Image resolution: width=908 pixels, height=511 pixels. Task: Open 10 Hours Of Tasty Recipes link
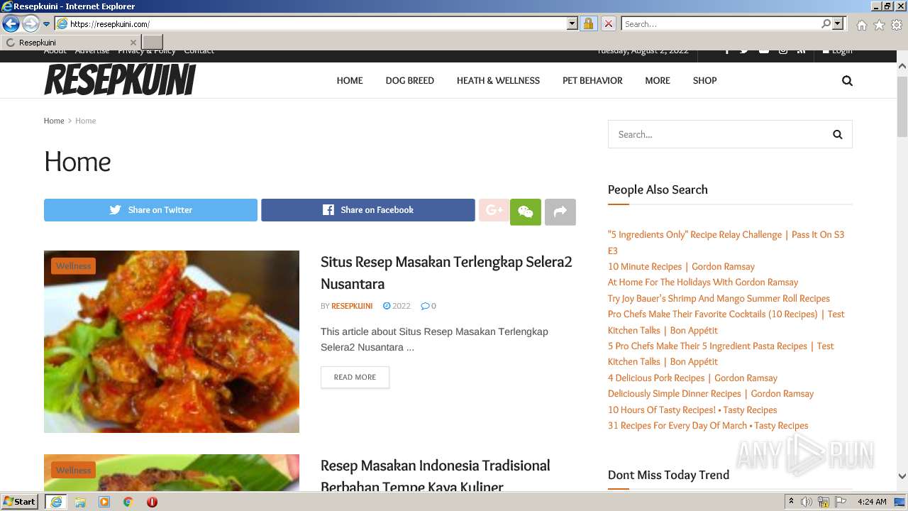(692, 410)
